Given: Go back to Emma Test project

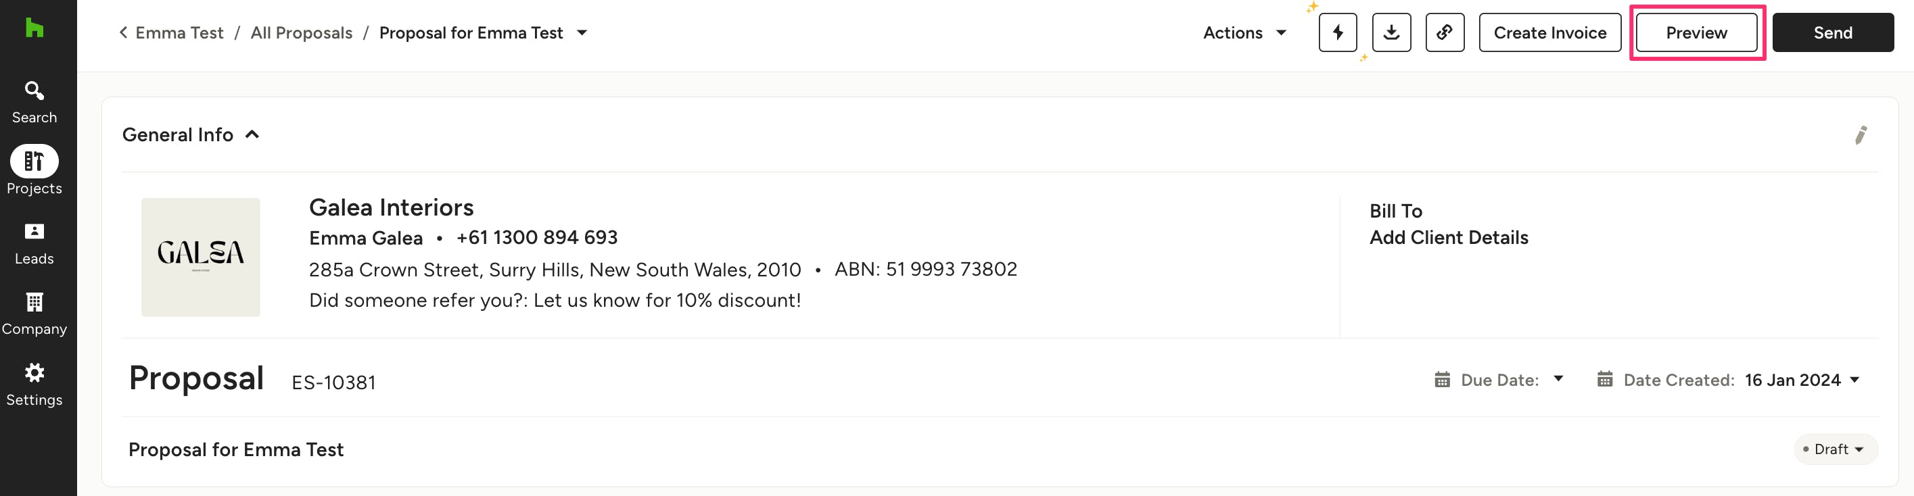Looking at the screenshot, I should tap(172, 32).
